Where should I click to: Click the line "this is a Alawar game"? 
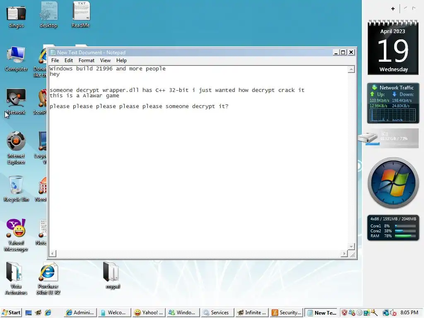(84, 96)
